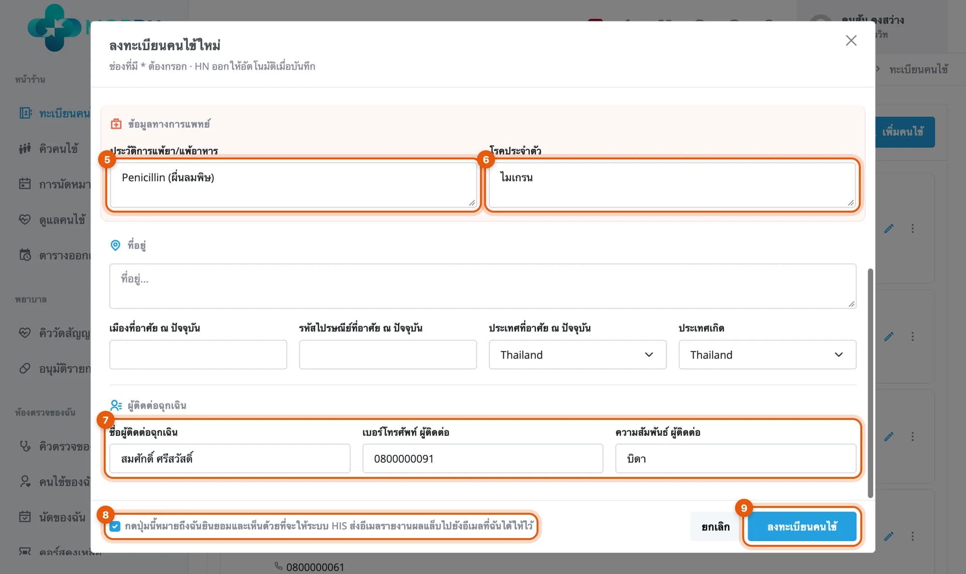Close the new patient registration dialog
This screenshot has height=574, width=966.
click(851, 41)
